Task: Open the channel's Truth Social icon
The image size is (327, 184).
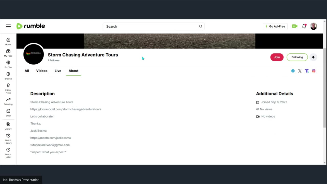Action: coord(307,71)
